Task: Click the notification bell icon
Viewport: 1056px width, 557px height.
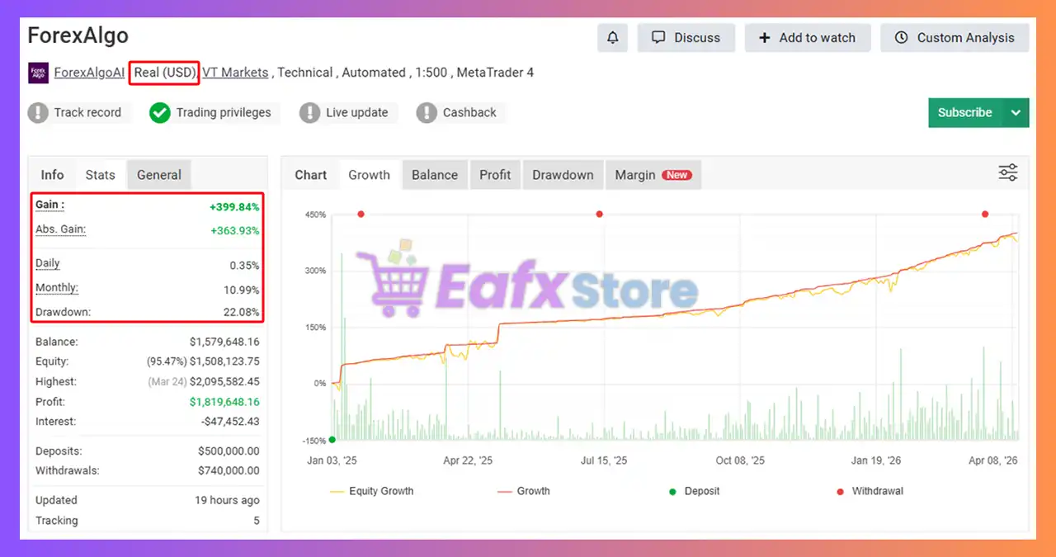Action: 612,38
